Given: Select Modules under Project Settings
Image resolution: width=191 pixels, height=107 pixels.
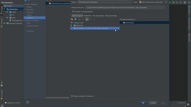Looking at the screenshot, I should pos(30,10).
